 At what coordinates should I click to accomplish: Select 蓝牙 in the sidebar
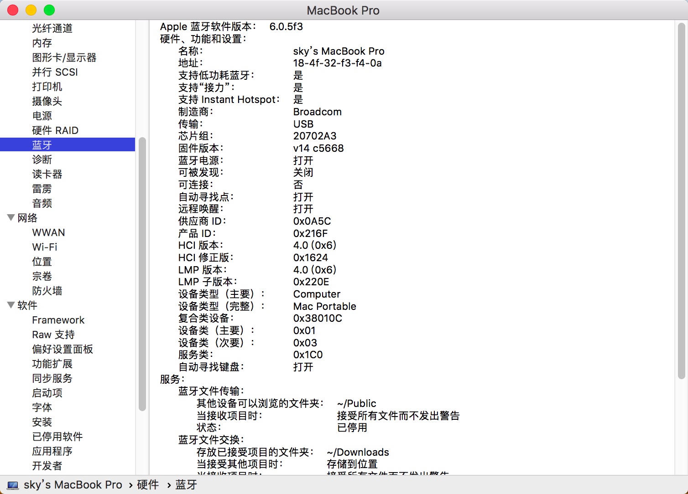pyautogui.click(x=68, y=145)
